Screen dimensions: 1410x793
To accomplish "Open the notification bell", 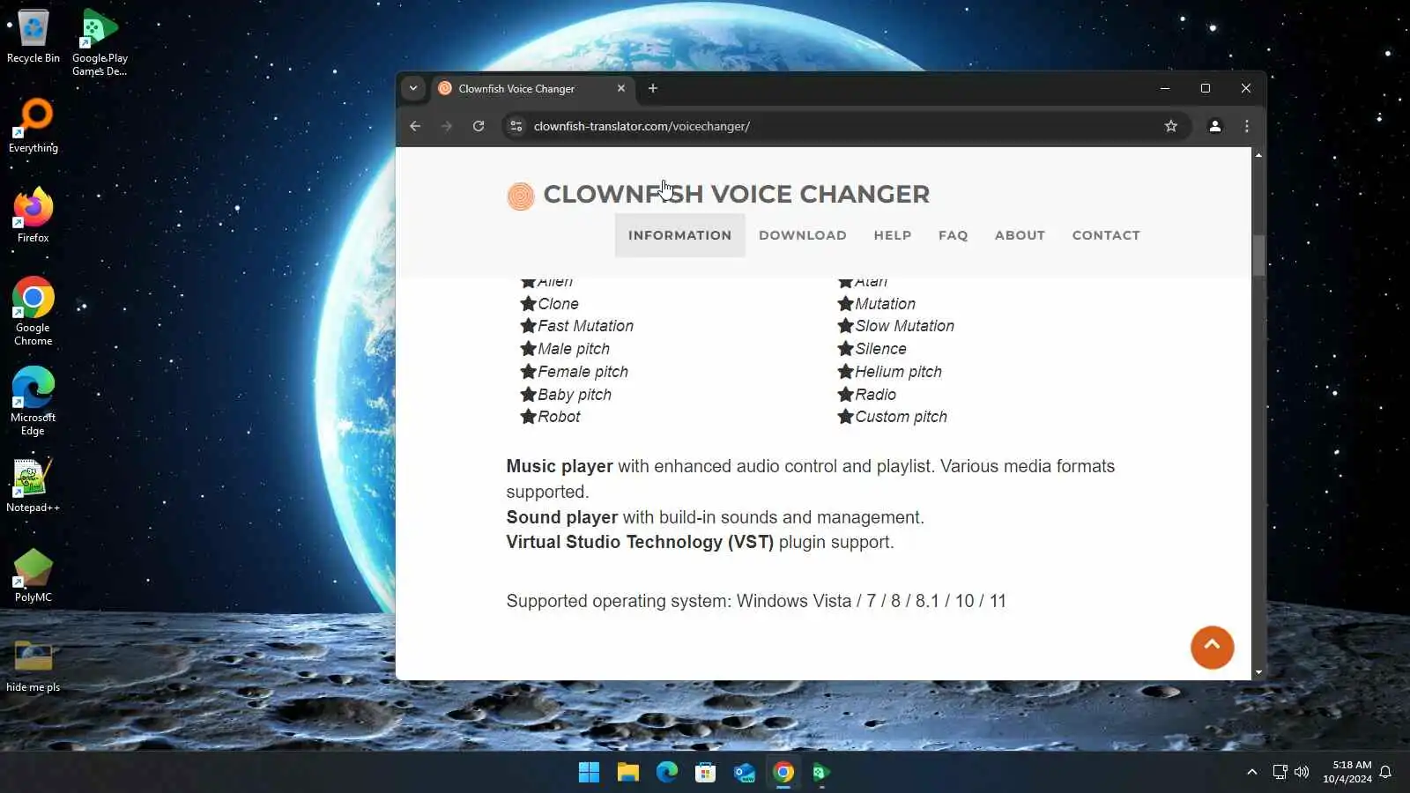I will 1385,772.
